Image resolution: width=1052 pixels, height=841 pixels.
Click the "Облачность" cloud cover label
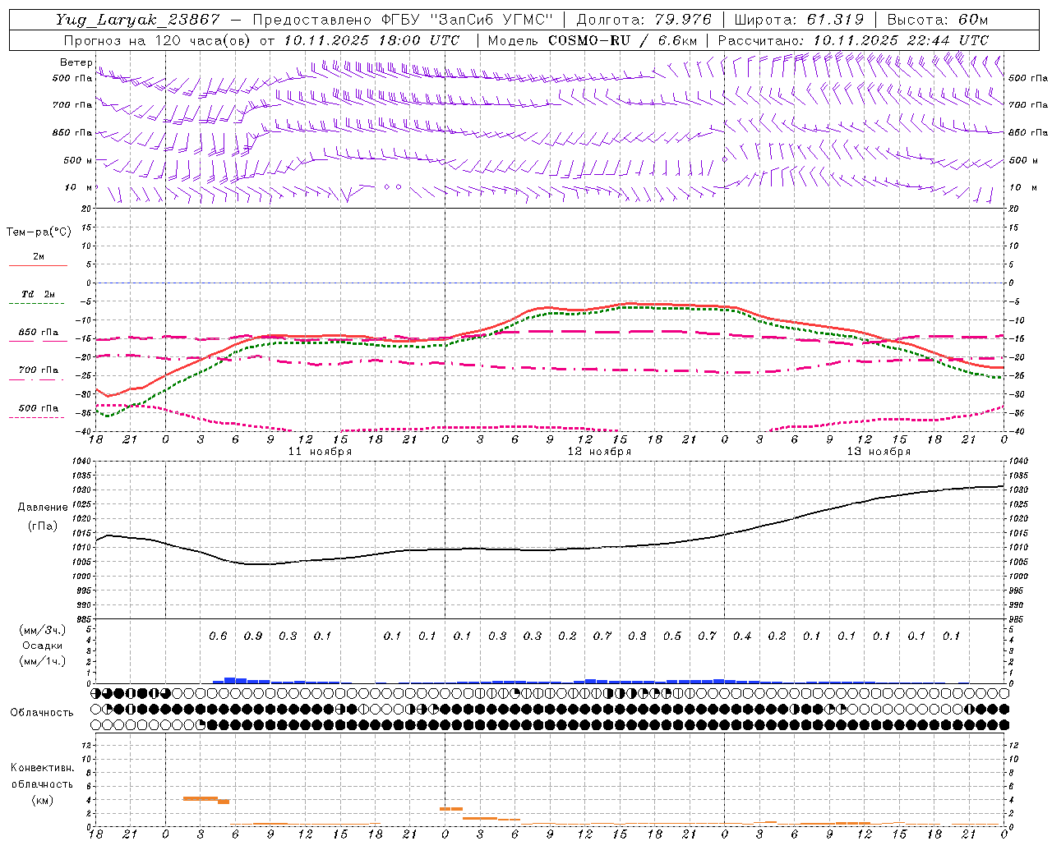click(42, 713)
